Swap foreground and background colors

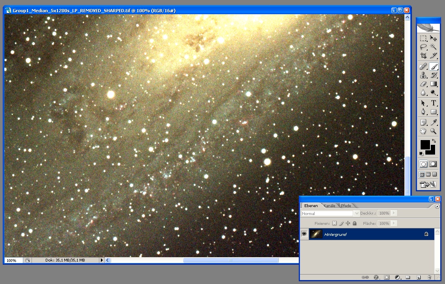[434, 140]
